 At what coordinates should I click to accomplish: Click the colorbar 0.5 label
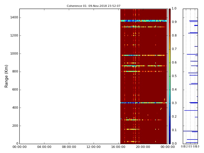click(x=174, y=76)
